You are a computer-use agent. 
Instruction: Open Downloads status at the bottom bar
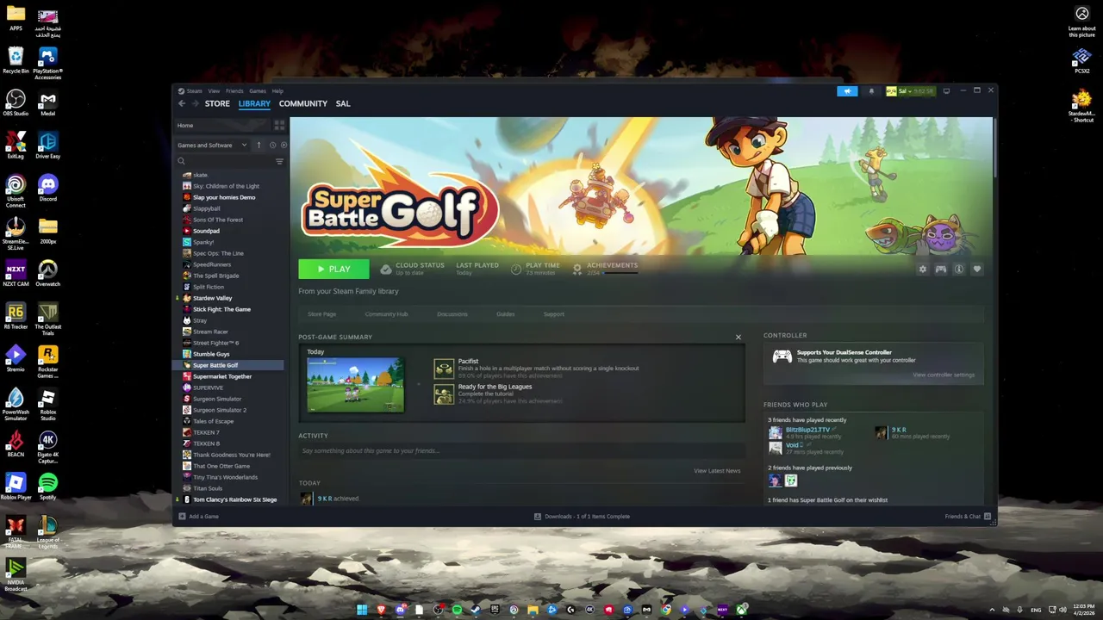pyautogui.click(x=582, y=517)
